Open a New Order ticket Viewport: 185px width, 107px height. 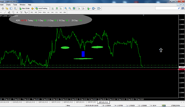24,8
